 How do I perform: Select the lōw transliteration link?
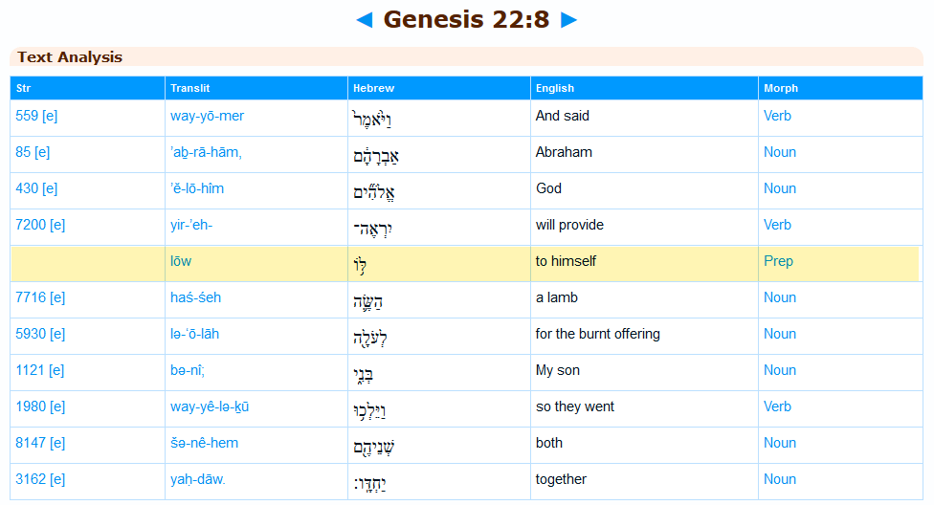pos(181,261)
